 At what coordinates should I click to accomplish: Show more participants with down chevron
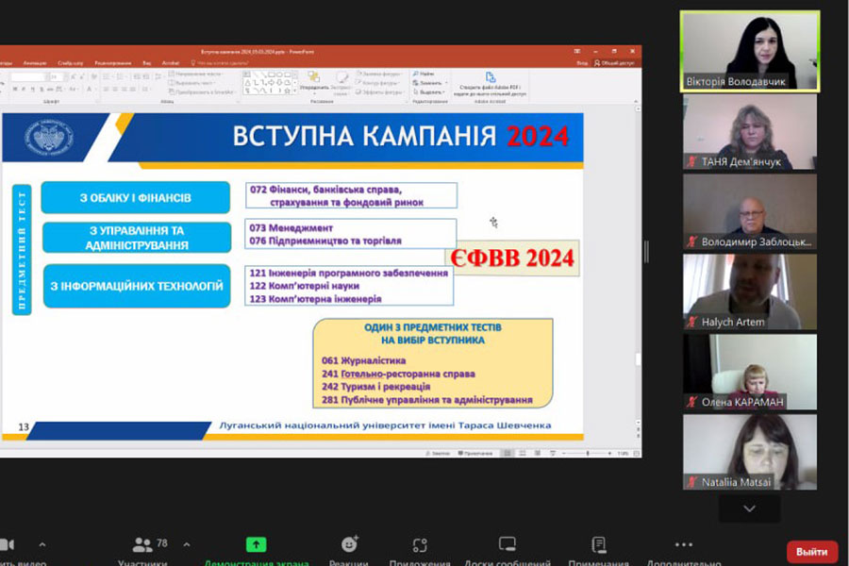tap(749, 508)
